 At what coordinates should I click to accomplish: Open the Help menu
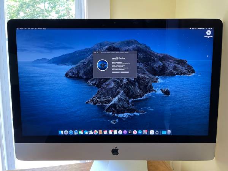point(44,29)
